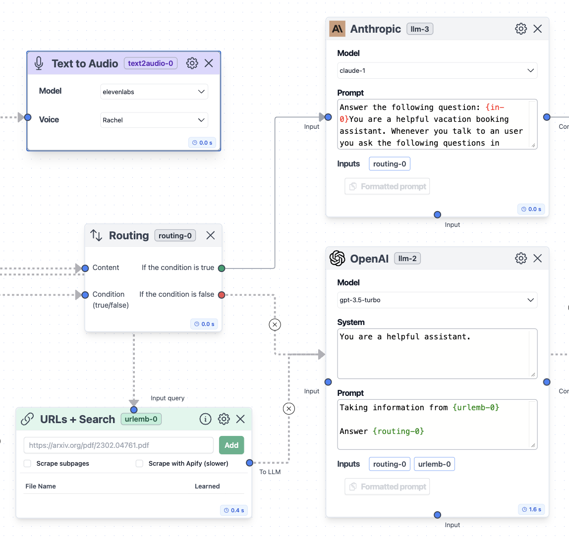Click the routing-0 input tag in OpenAI node
This screenshot has width=569, height=541.
390,464
